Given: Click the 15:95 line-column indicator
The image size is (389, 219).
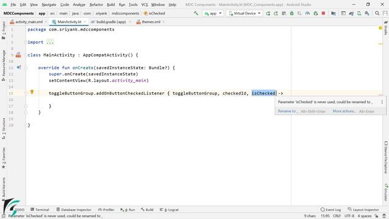Looking at the screenshot, I should [x=325, y=216].
